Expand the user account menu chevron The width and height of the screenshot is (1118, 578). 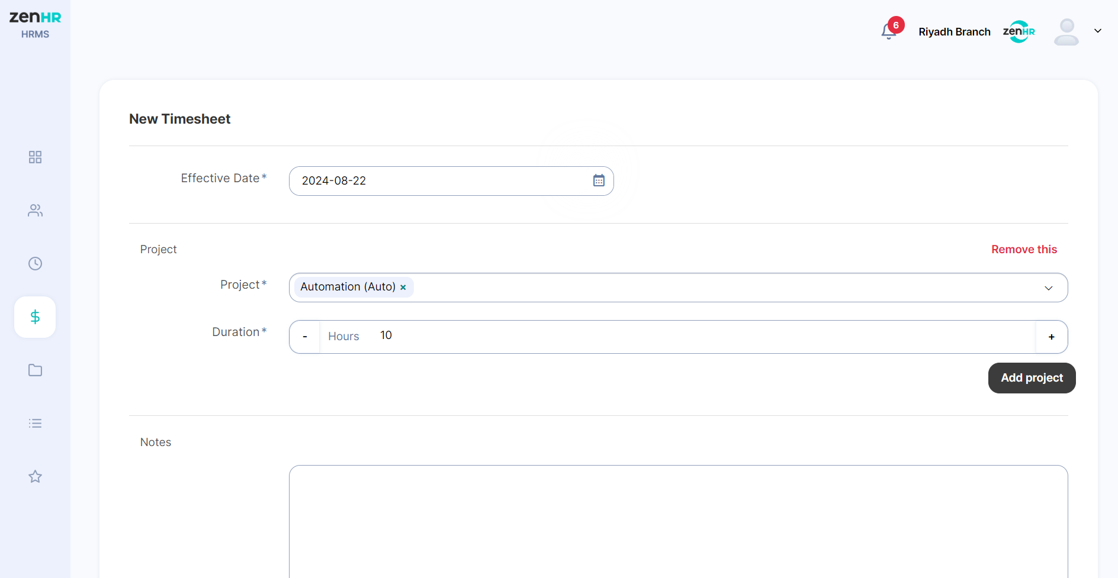(x=1098, y=31)
